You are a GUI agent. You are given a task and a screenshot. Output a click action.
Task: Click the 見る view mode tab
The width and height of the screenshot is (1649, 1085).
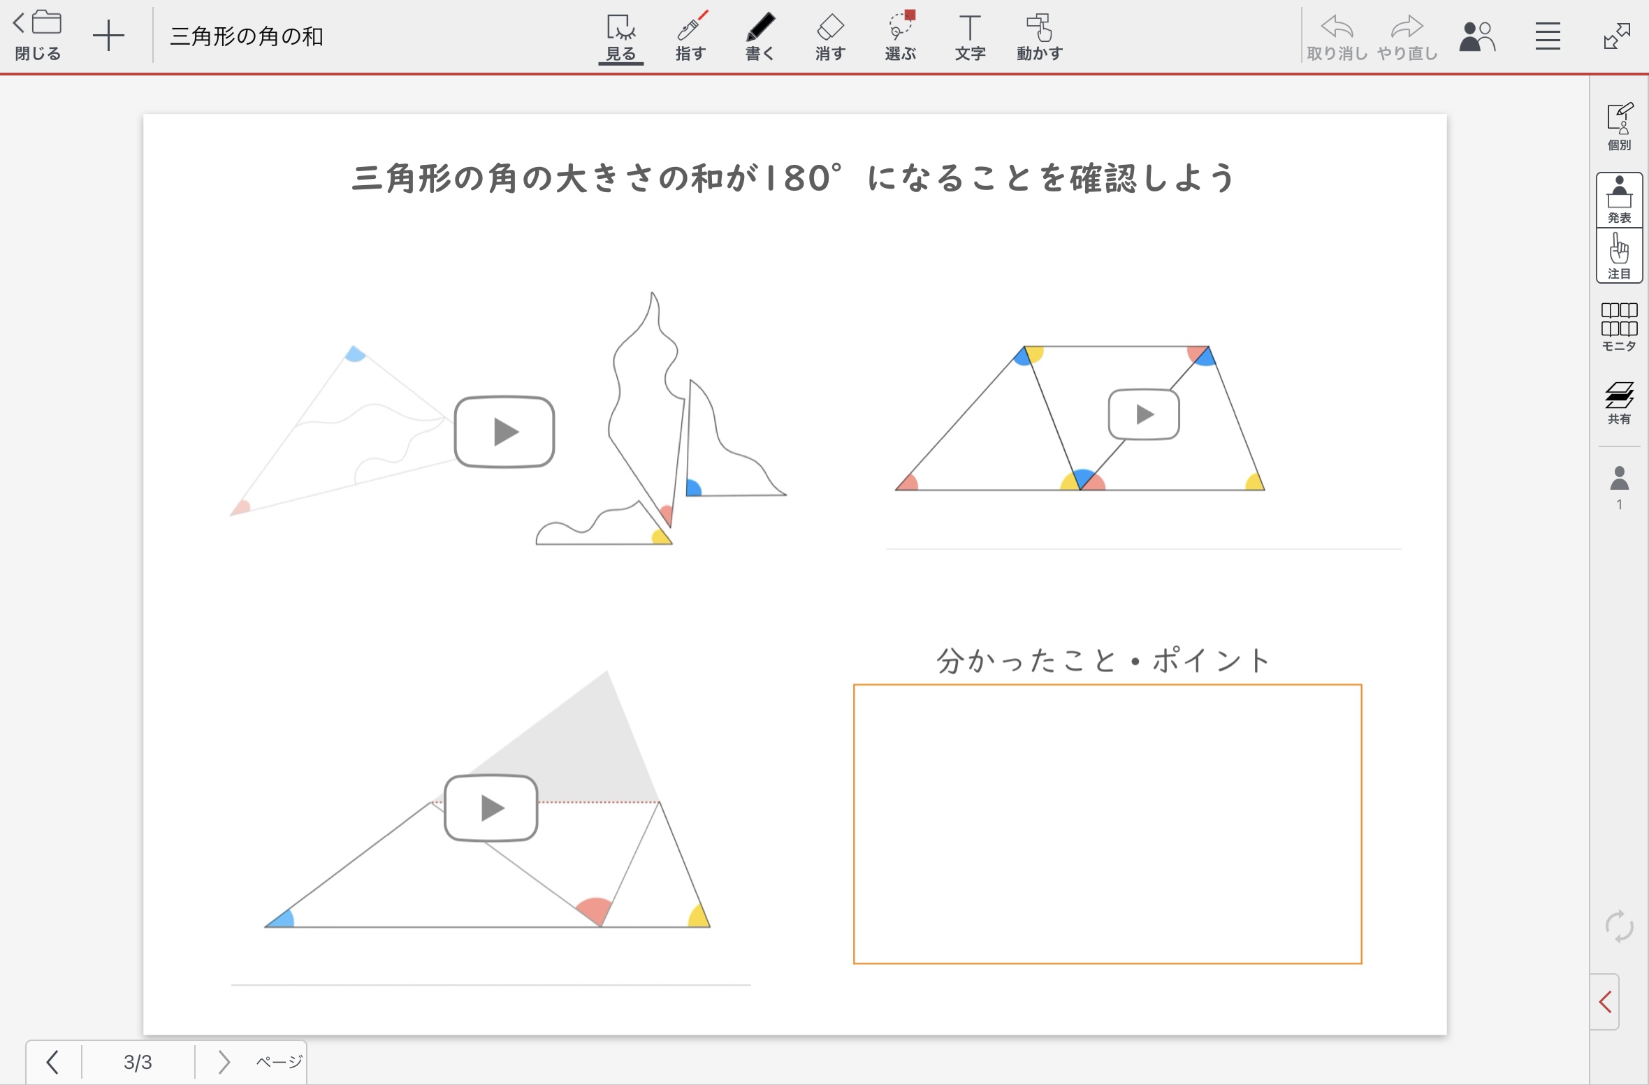[x=620, y=36]
